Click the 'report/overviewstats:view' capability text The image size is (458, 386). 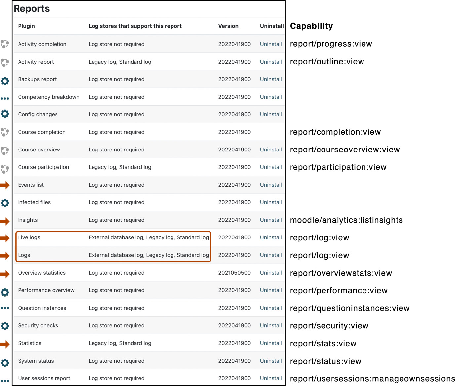click(341, 273)
